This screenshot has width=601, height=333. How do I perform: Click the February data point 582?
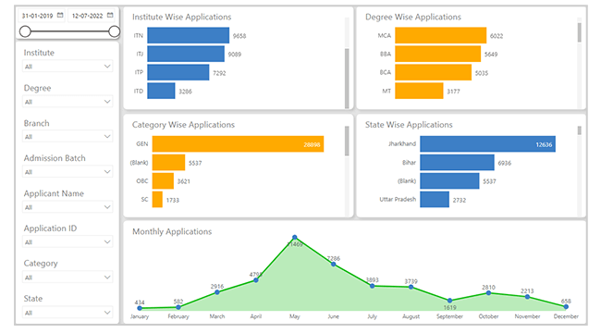178,307
